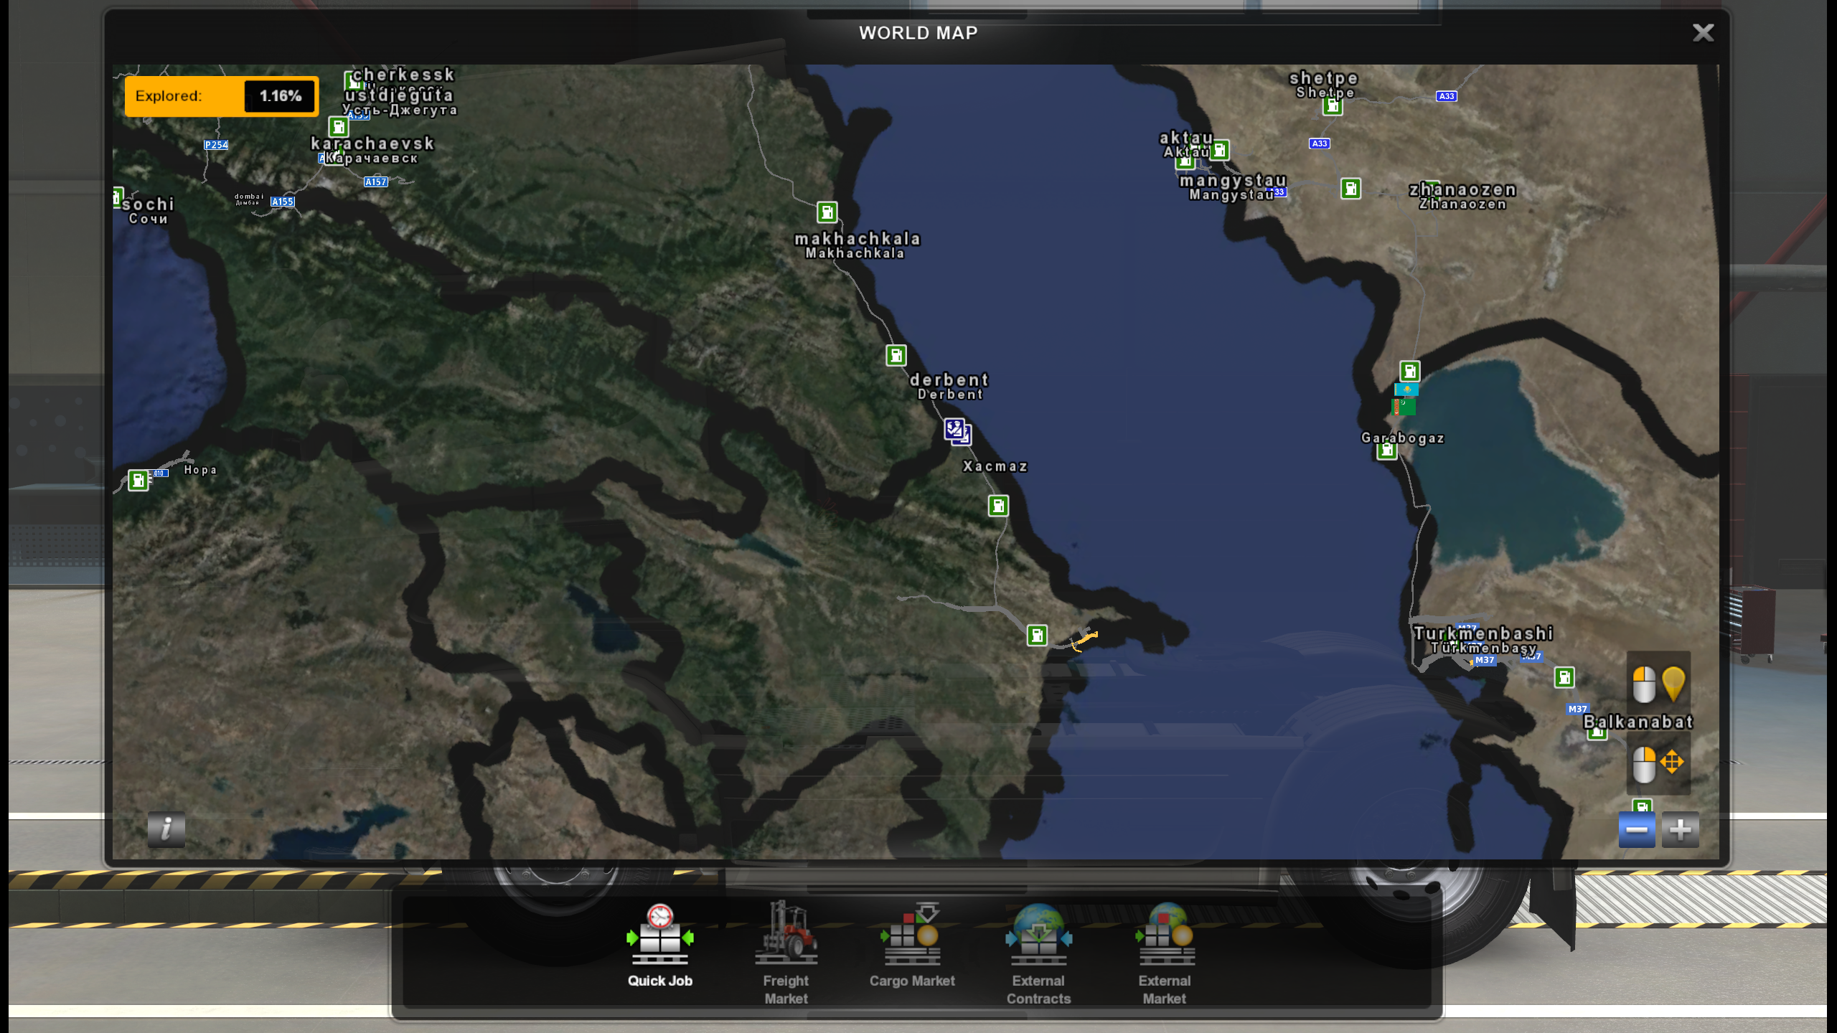Zoom out the map with minus button
This screenshot has height=1033, width=1837.
(x=1636, y=830)
